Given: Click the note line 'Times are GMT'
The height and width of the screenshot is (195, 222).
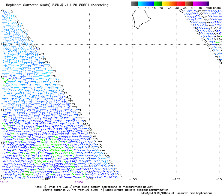Looking at the screenshot, I should pos(58,187).
